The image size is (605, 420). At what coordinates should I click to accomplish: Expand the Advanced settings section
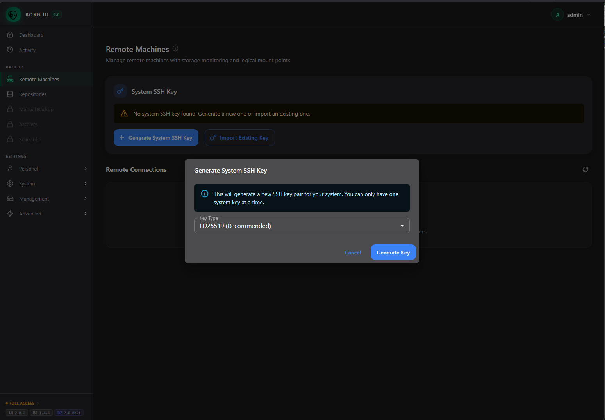pos(46,214)
